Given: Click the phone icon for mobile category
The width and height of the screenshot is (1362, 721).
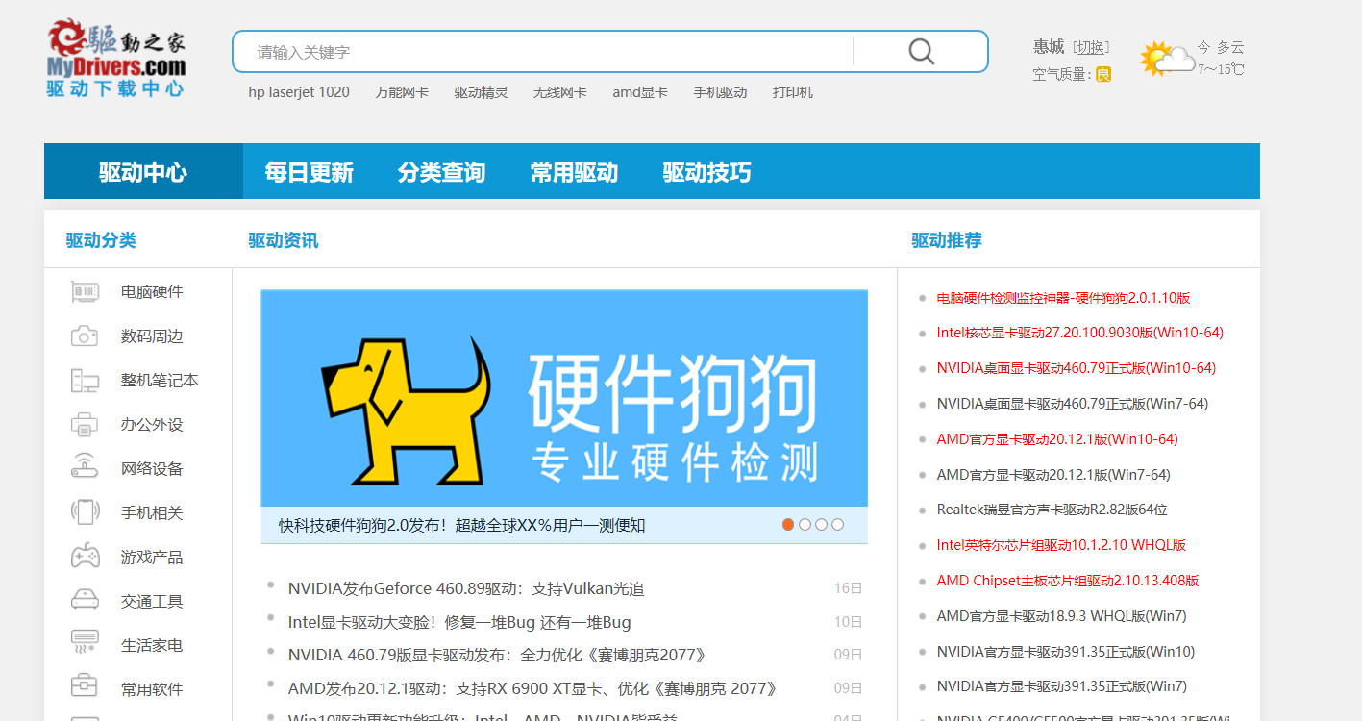Looking at the screenshot, I should [x=85, y=512].
